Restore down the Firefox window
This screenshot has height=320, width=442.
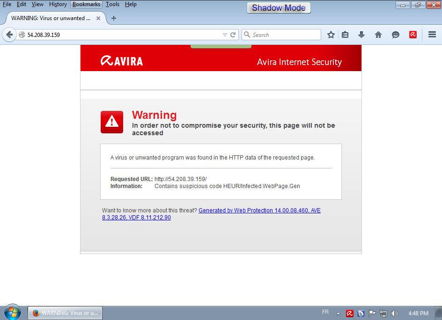(418, 5)
